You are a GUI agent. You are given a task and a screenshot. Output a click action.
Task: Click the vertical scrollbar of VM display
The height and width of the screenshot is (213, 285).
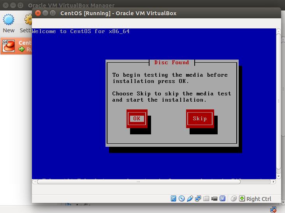tap(278, 101)
